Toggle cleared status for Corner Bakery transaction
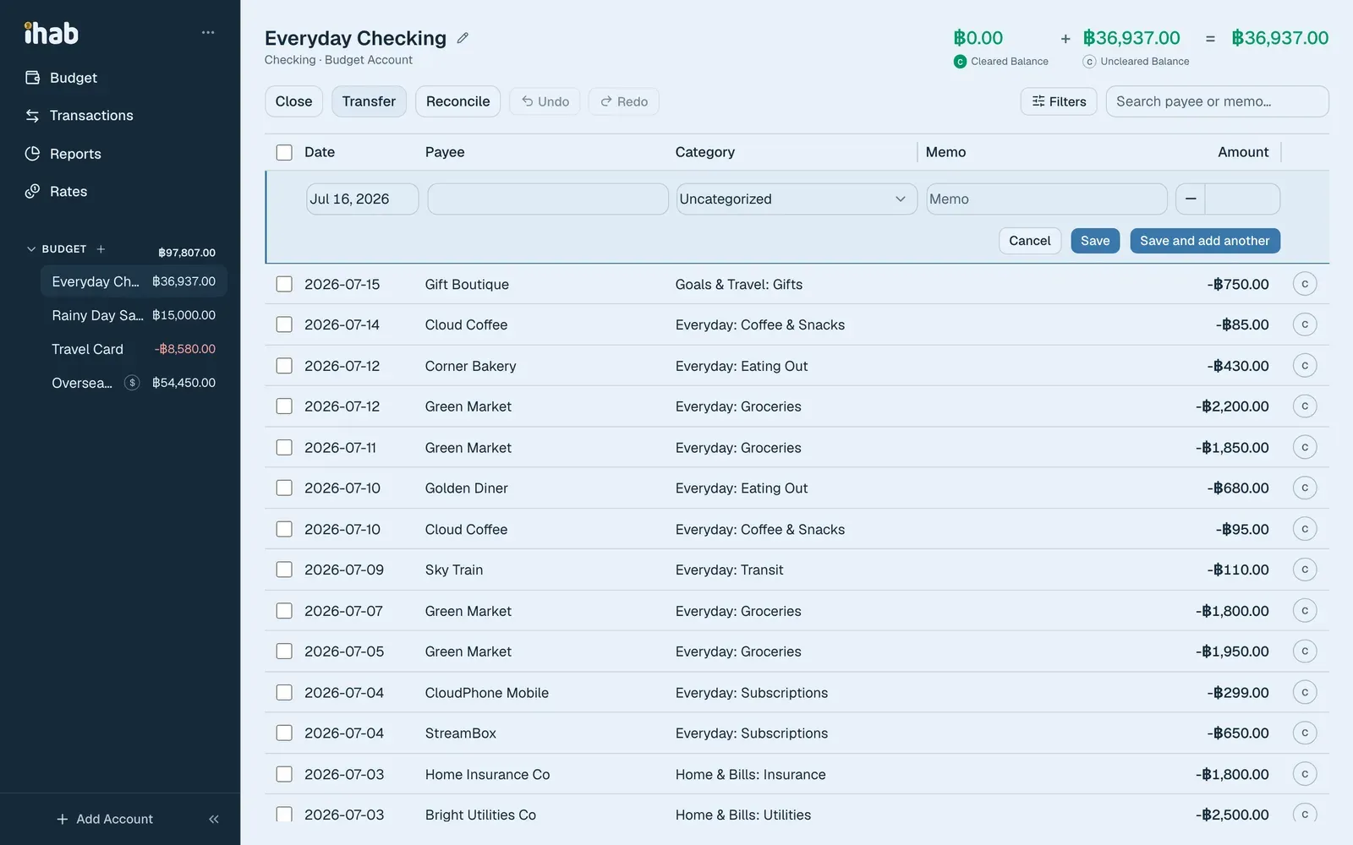Viewport: 1353px width, 845px height. (1305, 366)
